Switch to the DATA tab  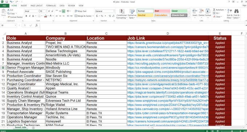(x=62, y=6)
